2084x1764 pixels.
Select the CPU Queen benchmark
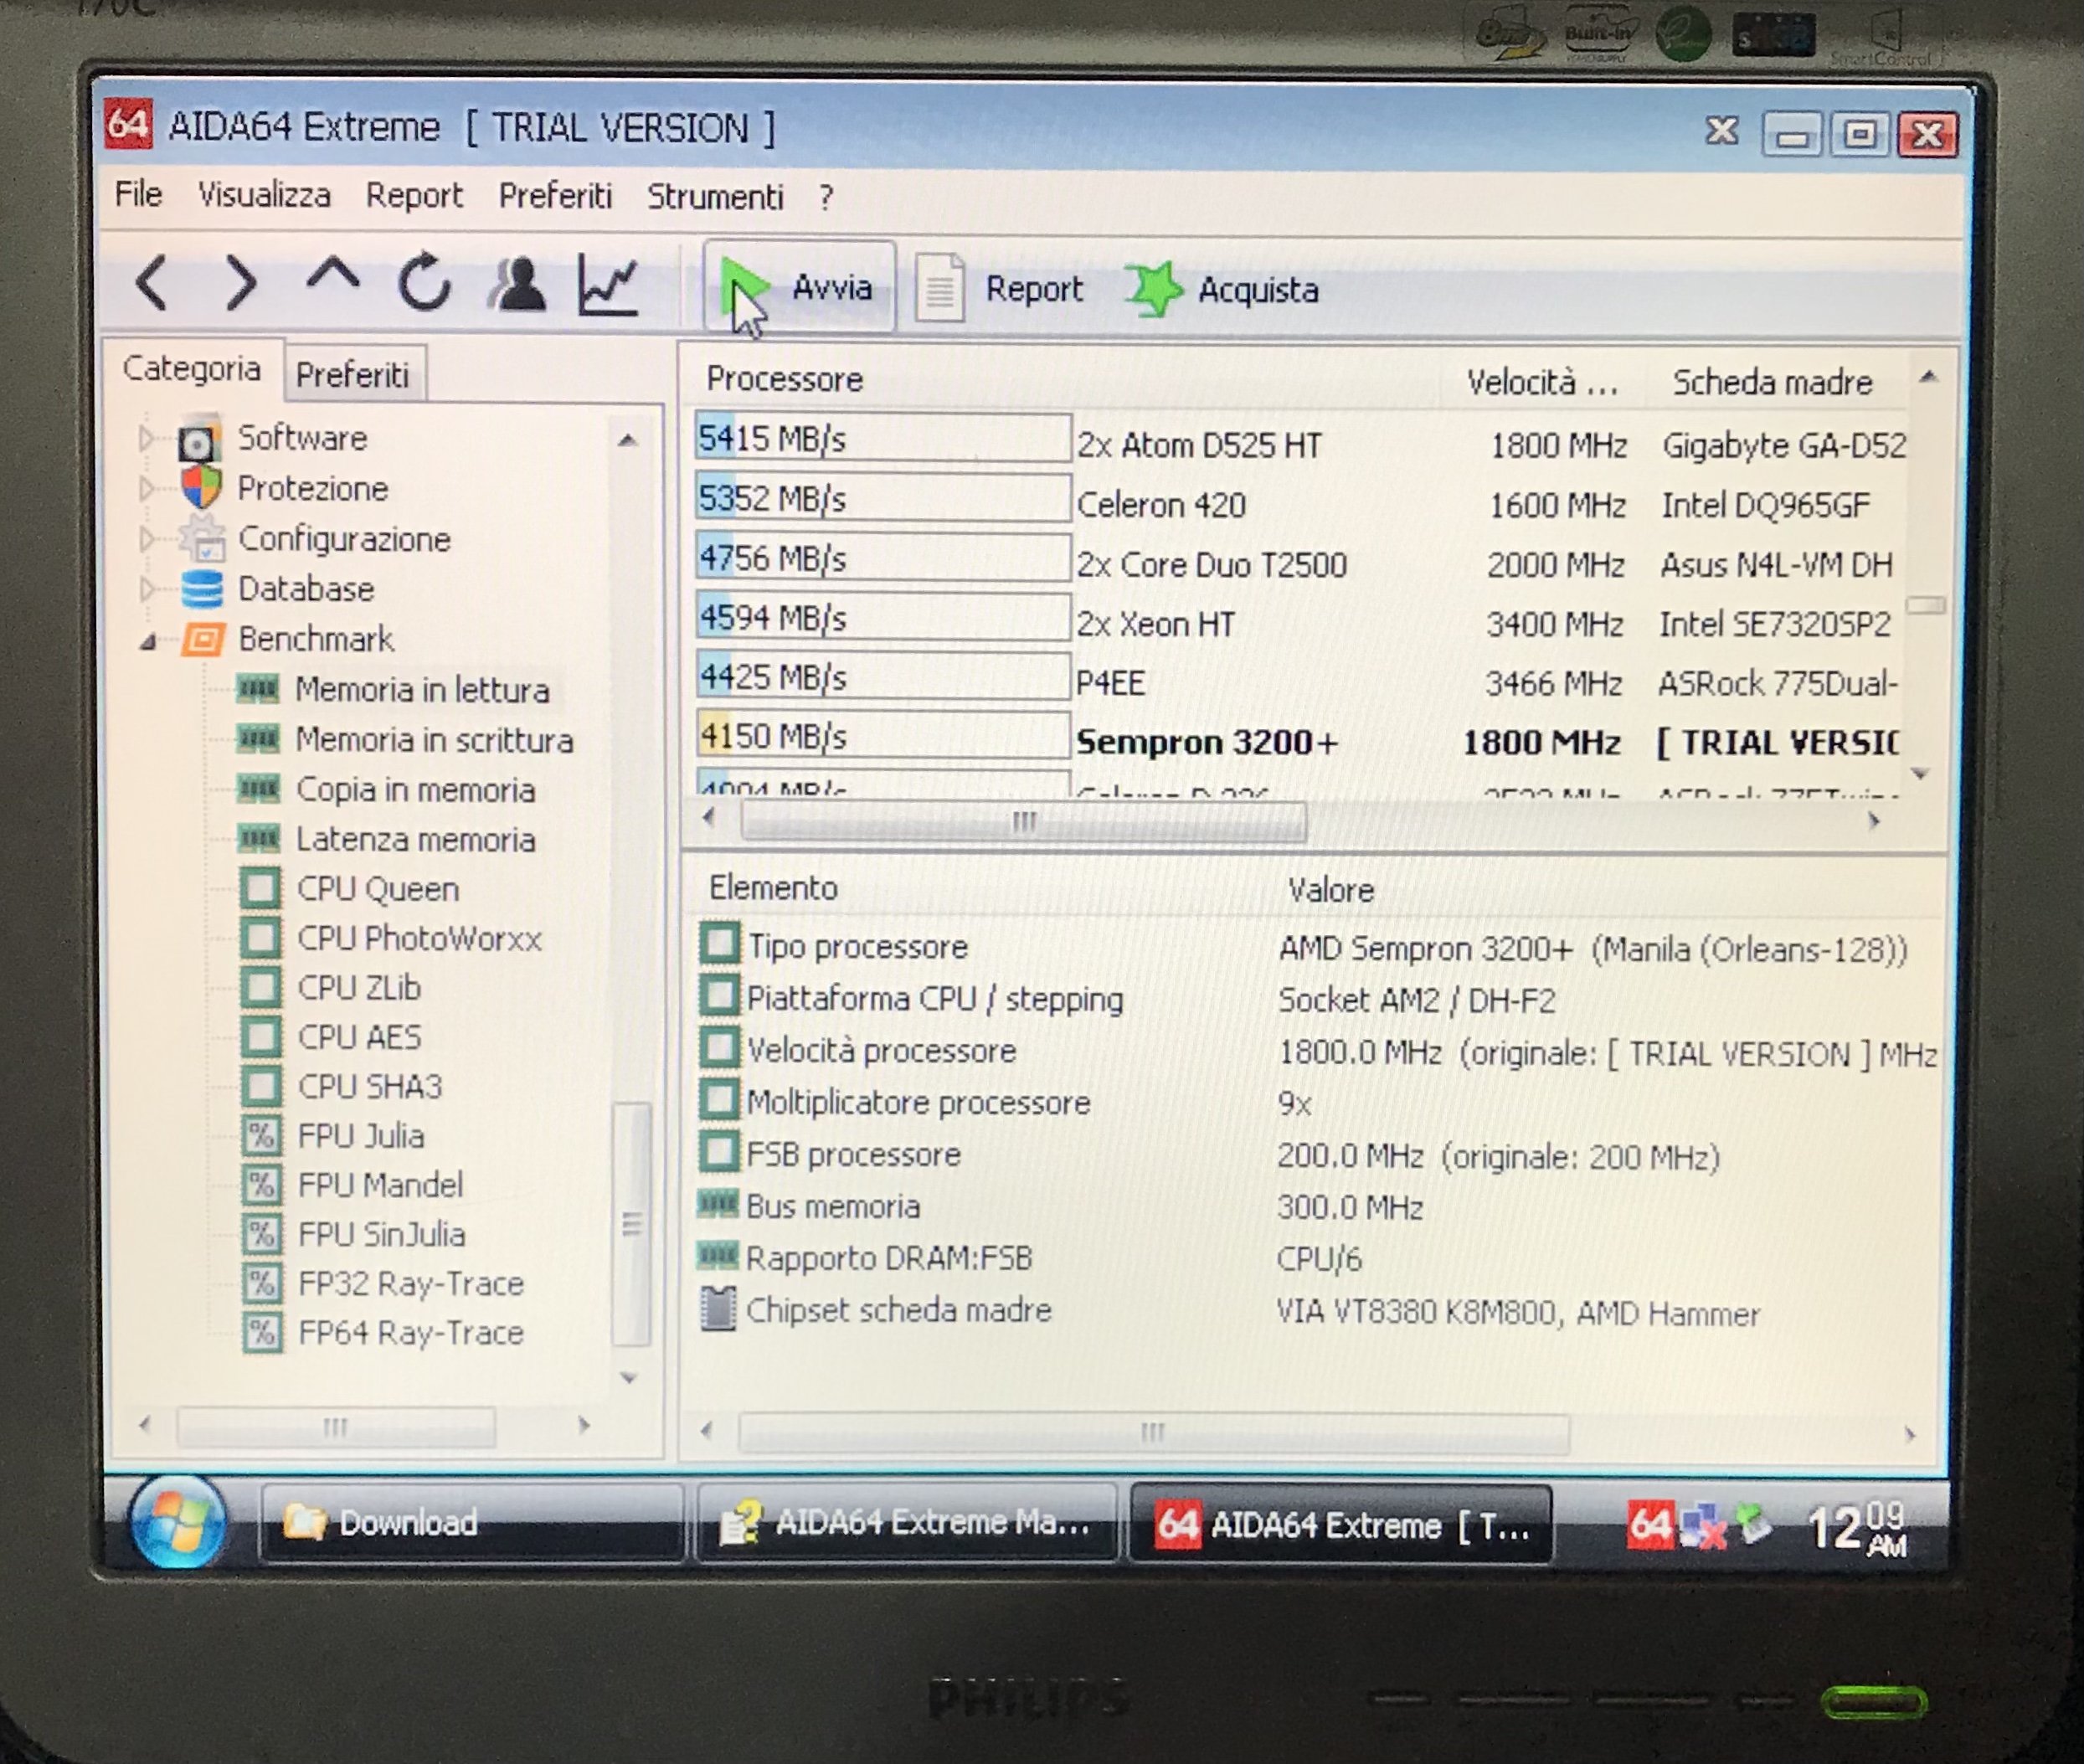point(378,889)
